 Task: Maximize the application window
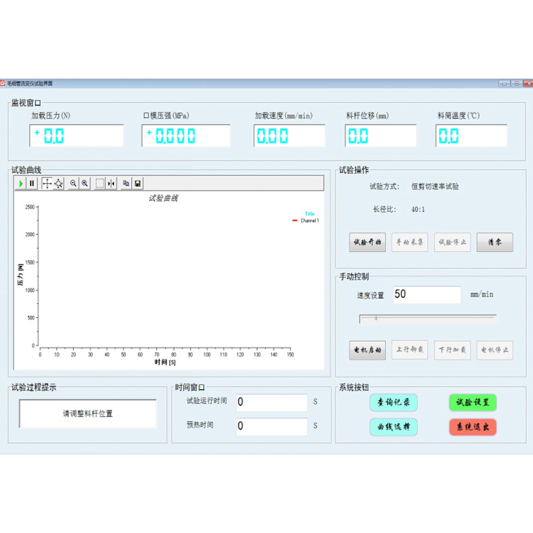[517, 83]
